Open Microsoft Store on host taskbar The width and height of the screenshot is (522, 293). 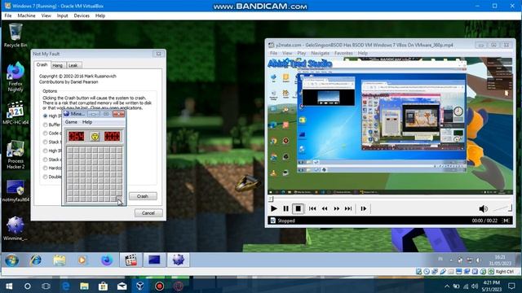pyautogui.click(x=103, y=286)
